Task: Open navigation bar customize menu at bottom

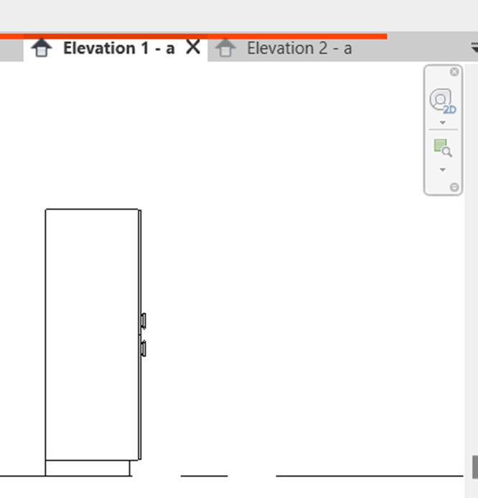Action: click(454, 187)
